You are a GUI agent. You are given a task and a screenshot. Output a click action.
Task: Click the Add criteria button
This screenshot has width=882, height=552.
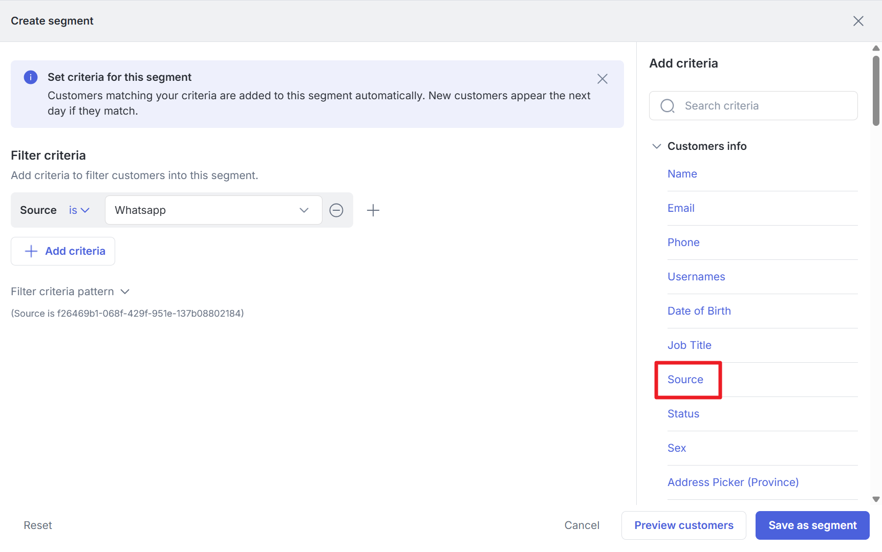[63, 251]
